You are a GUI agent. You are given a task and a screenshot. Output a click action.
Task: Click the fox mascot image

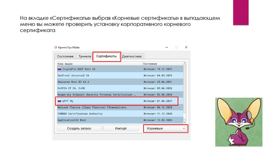coord(239,122)
